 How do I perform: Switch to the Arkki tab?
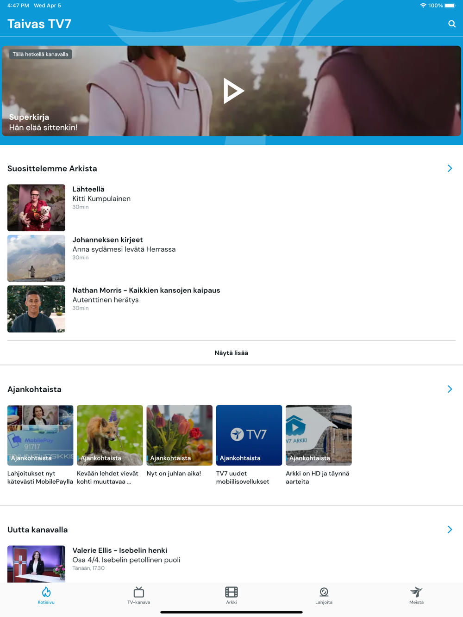point(231,596)
